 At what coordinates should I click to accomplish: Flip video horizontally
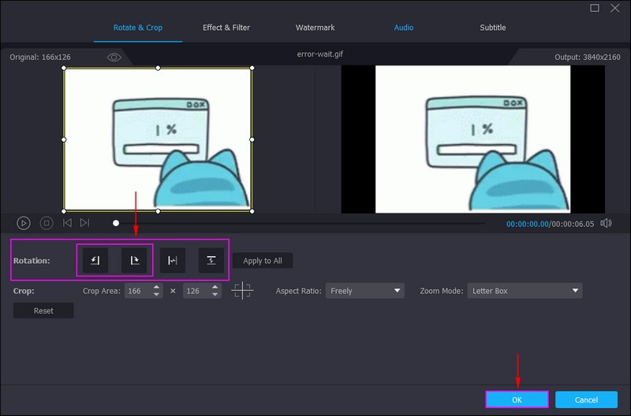tap(173, 260)
